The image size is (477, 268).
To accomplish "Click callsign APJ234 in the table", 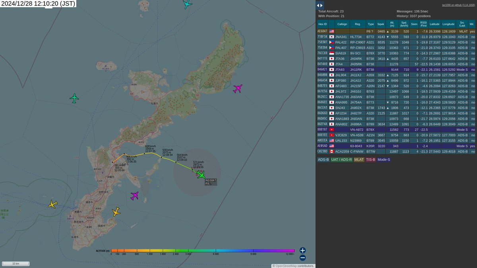I will pyautogui.click(x=341, y=113).
